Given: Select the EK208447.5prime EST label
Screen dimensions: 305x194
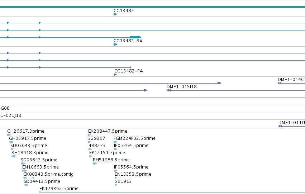Looking at the screenshot, I should [x=108, y=131].
